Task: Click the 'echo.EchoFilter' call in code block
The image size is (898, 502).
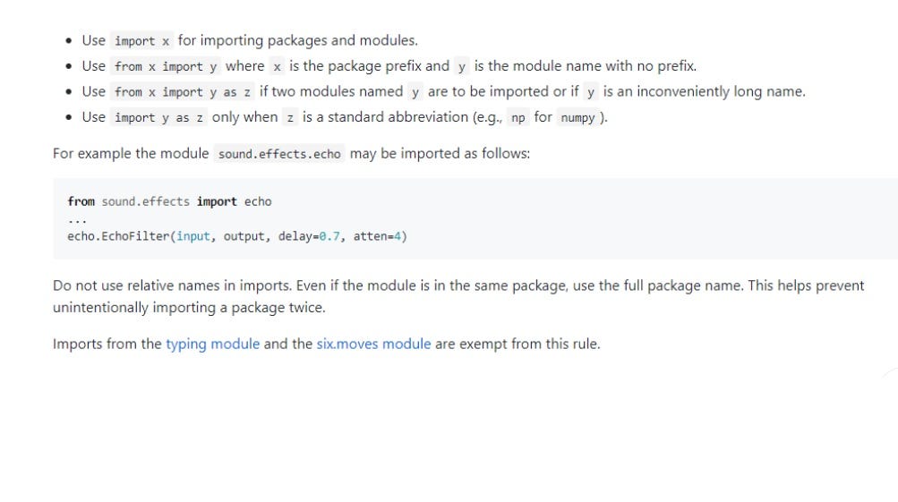Action: point(118,236)
